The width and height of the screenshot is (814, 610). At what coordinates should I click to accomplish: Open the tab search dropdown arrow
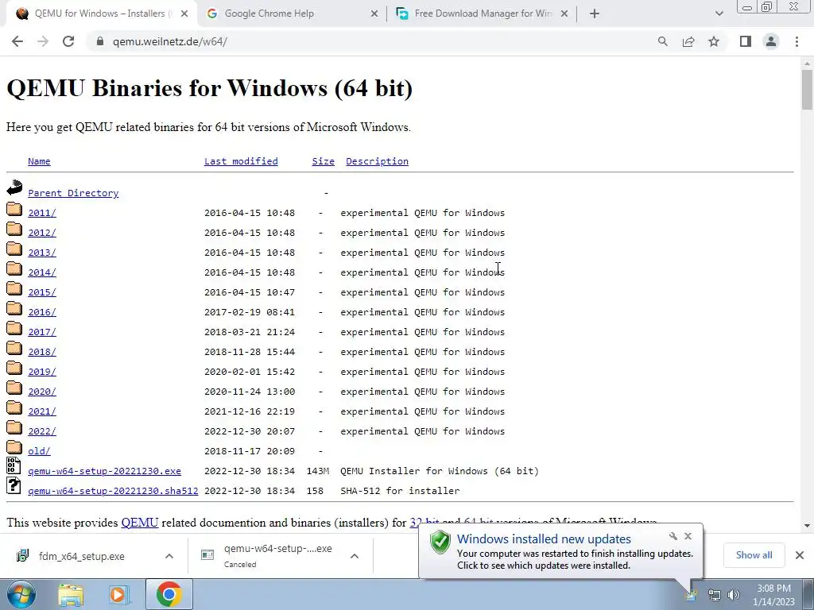pyautogui.click(x=719, y=14)
